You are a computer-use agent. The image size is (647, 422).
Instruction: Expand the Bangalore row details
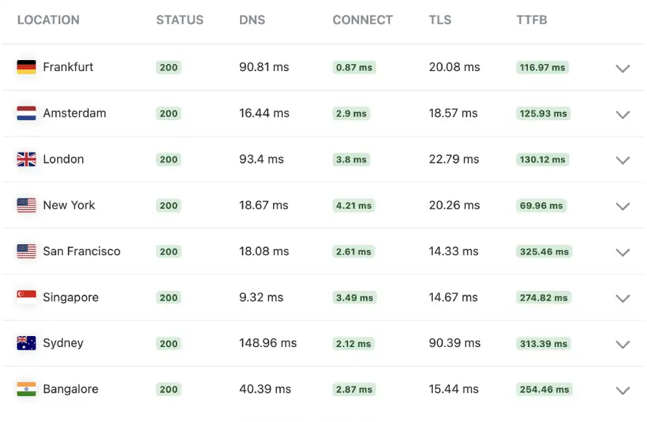pos(622,390)
